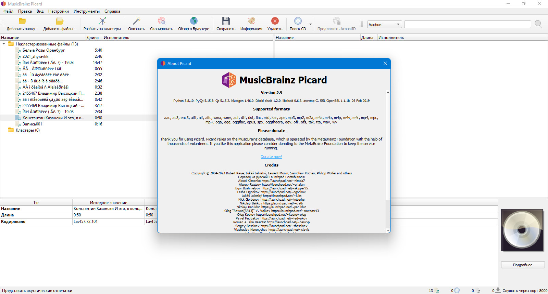The image size is (548, 294).
Task: Click the Lookup CD (Поиск CD) icon
Action: [x=298, y=21]
